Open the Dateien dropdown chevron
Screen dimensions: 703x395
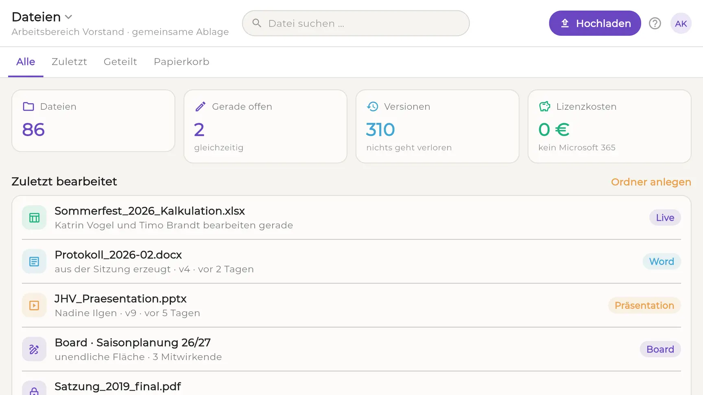click(68, 17)
